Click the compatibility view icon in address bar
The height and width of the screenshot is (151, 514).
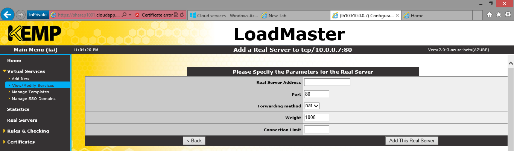pos(176,15)
